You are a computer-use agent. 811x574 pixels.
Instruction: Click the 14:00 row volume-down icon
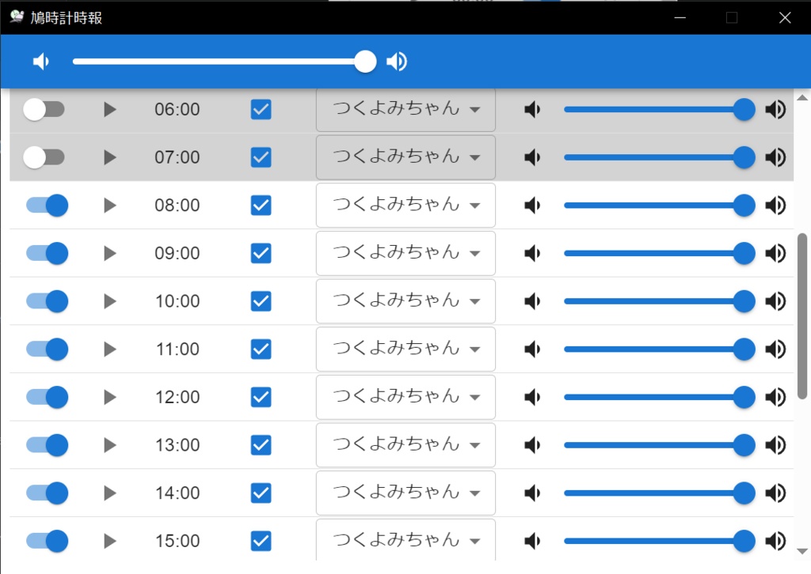[531, 493]
